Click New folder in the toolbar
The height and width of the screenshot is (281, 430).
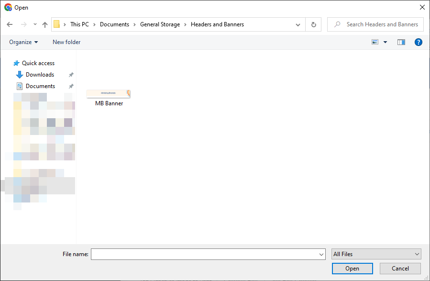click(66, 42)
